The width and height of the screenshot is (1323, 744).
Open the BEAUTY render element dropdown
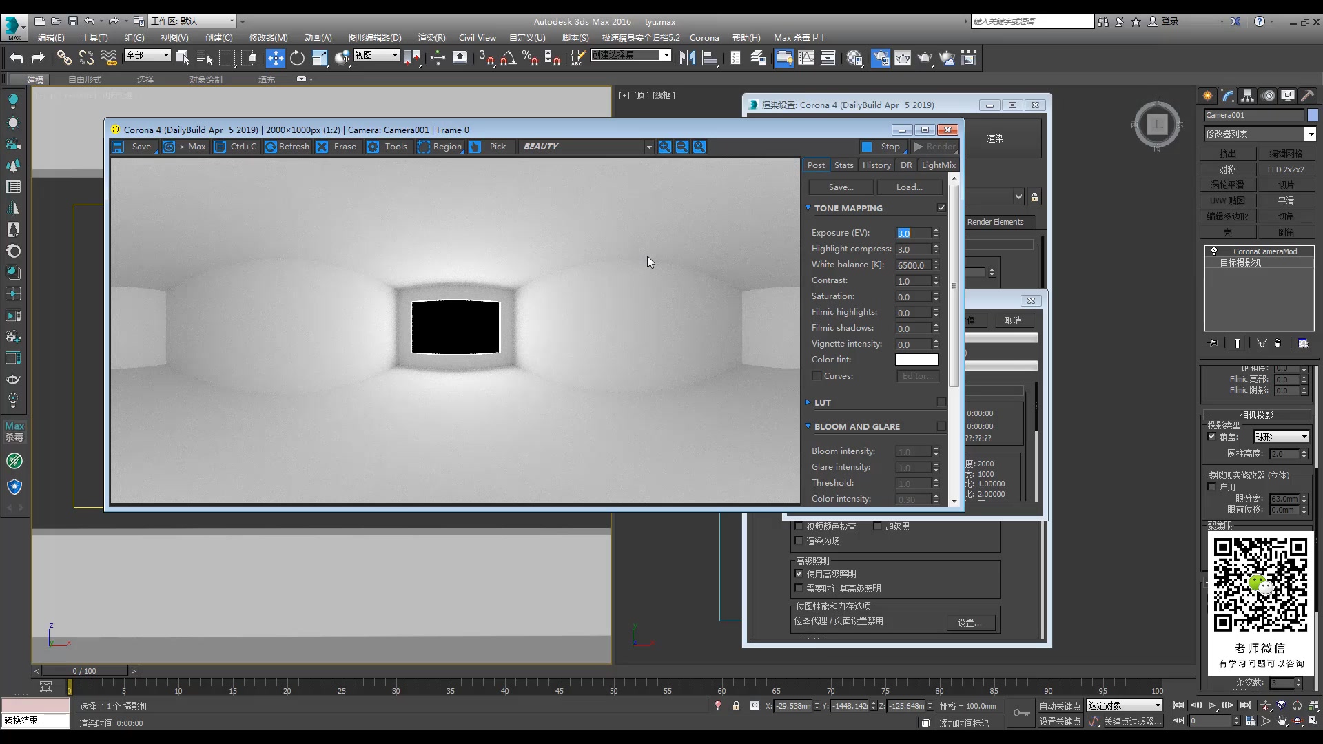tap(648, 146)
